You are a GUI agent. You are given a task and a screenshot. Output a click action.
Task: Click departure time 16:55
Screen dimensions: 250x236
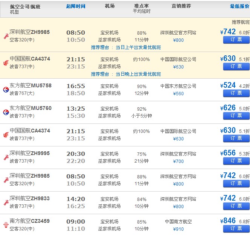tap(76, 86)
